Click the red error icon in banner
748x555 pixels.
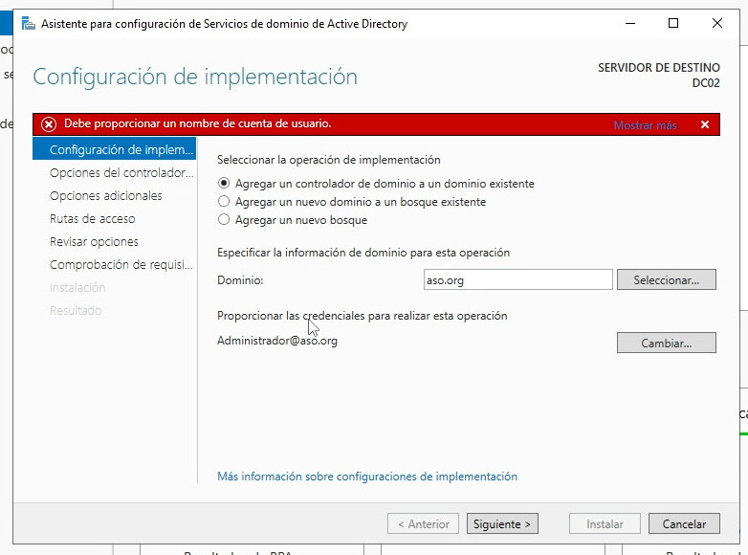49,124
